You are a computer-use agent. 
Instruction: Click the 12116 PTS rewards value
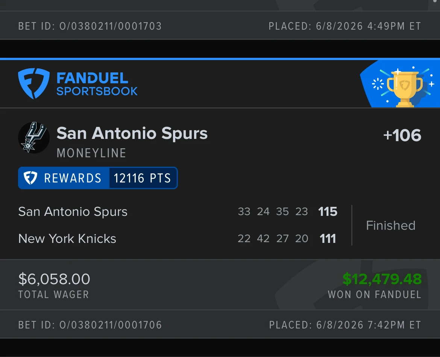(143, 178)
